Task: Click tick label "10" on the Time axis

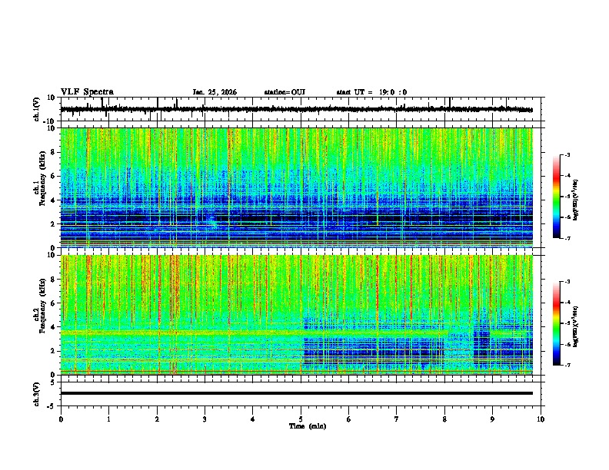Action: pyautogui.click(x=541, y=419)
